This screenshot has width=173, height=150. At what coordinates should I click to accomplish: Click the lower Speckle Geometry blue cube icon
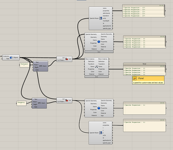tap(99, 108)
